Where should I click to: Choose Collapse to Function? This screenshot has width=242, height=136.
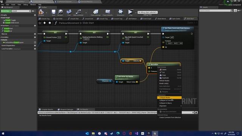pos(169,100)
